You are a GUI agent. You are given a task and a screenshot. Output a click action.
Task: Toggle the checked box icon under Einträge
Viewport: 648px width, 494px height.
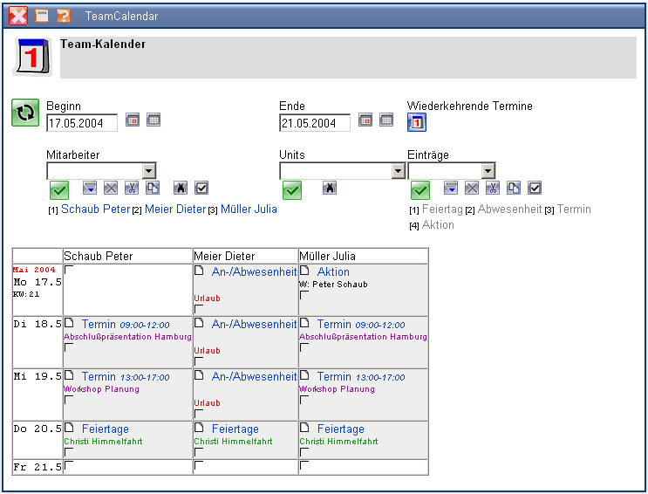535,188
